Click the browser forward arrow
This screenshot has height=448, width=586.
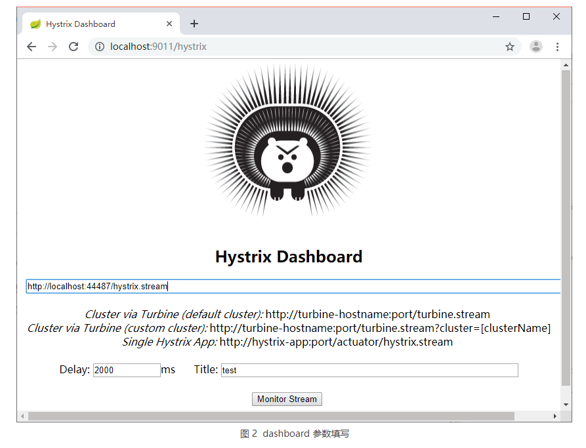[52, 47]
